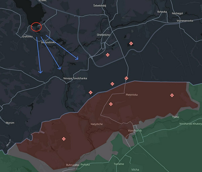Select the Shebekino town label
The height and width of the screenshot is (172, 202).
[104, 35]
